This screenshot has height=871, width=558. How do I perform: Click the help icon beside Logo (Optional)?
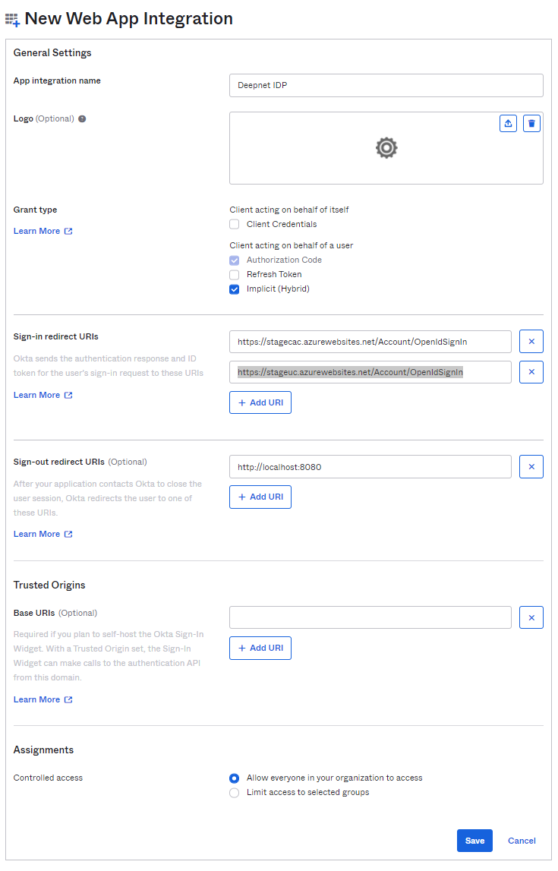[82, 119]
